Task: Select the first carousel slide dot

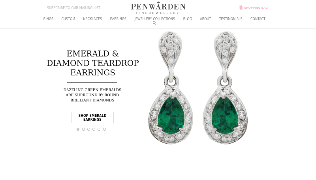Action: [x=78, y=129]
